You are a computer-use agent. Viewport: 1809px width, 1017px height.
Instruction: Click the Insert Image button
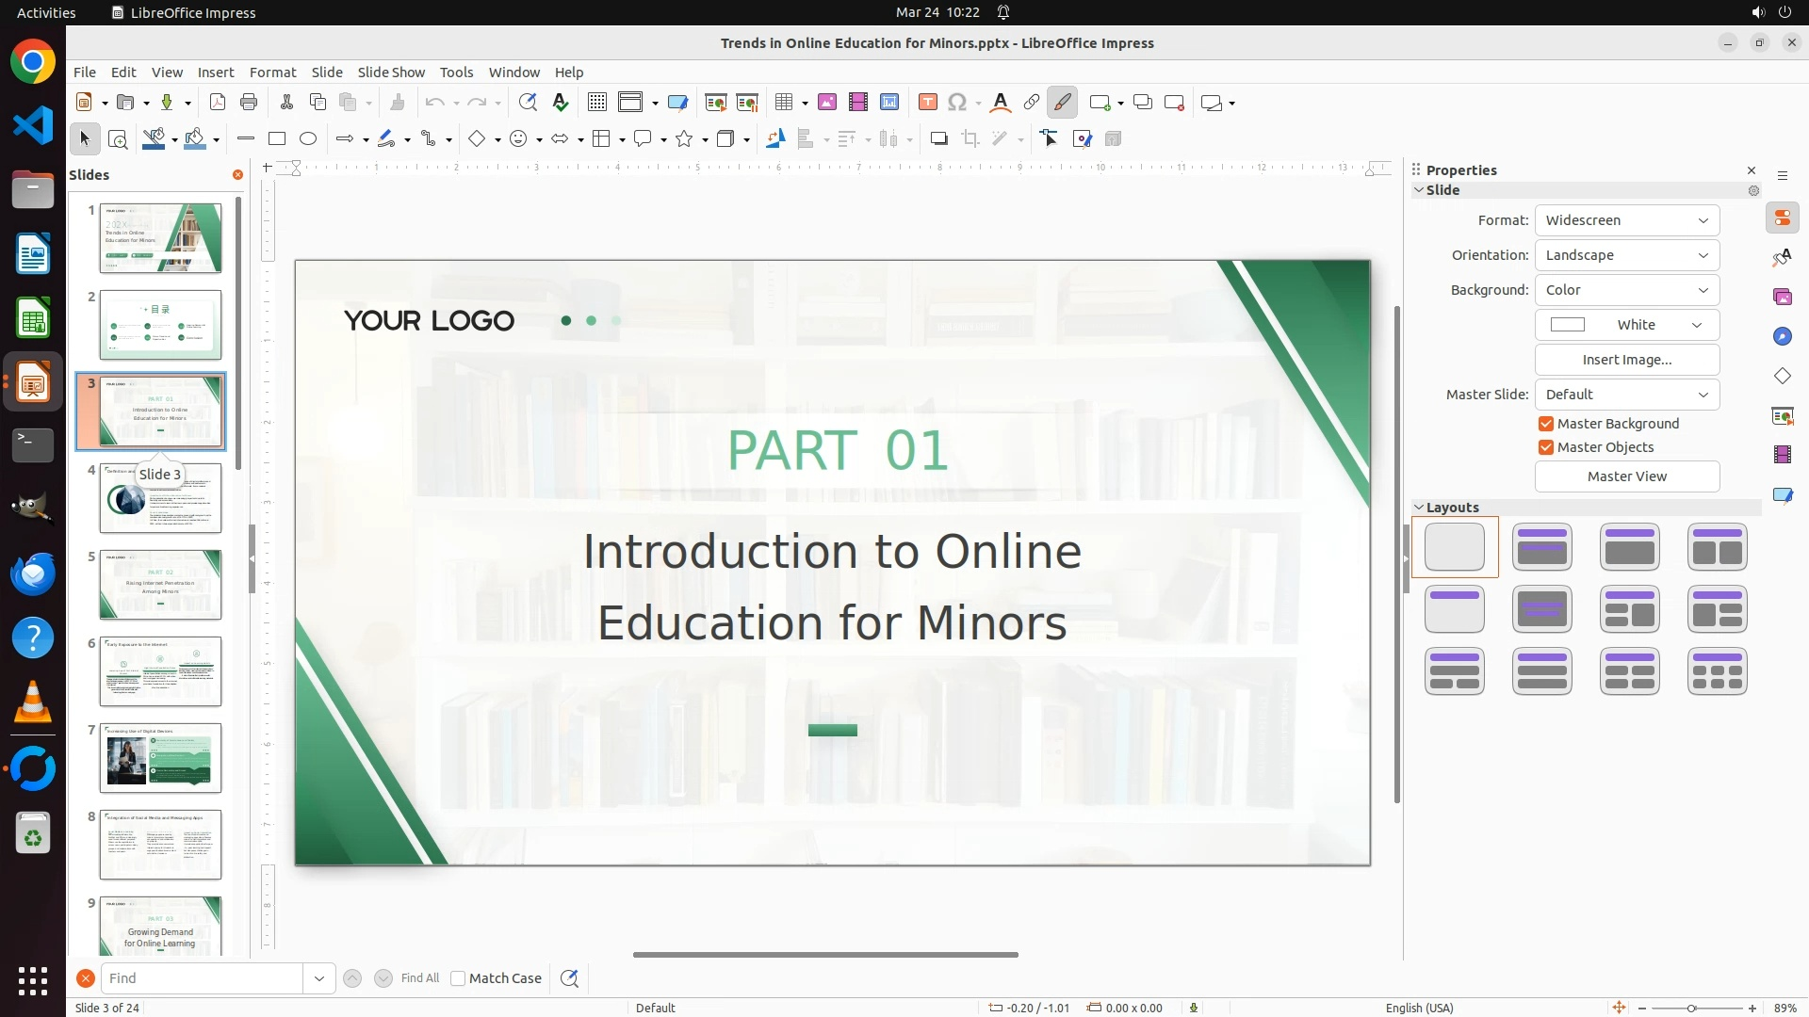click(x=1626, y=360)
